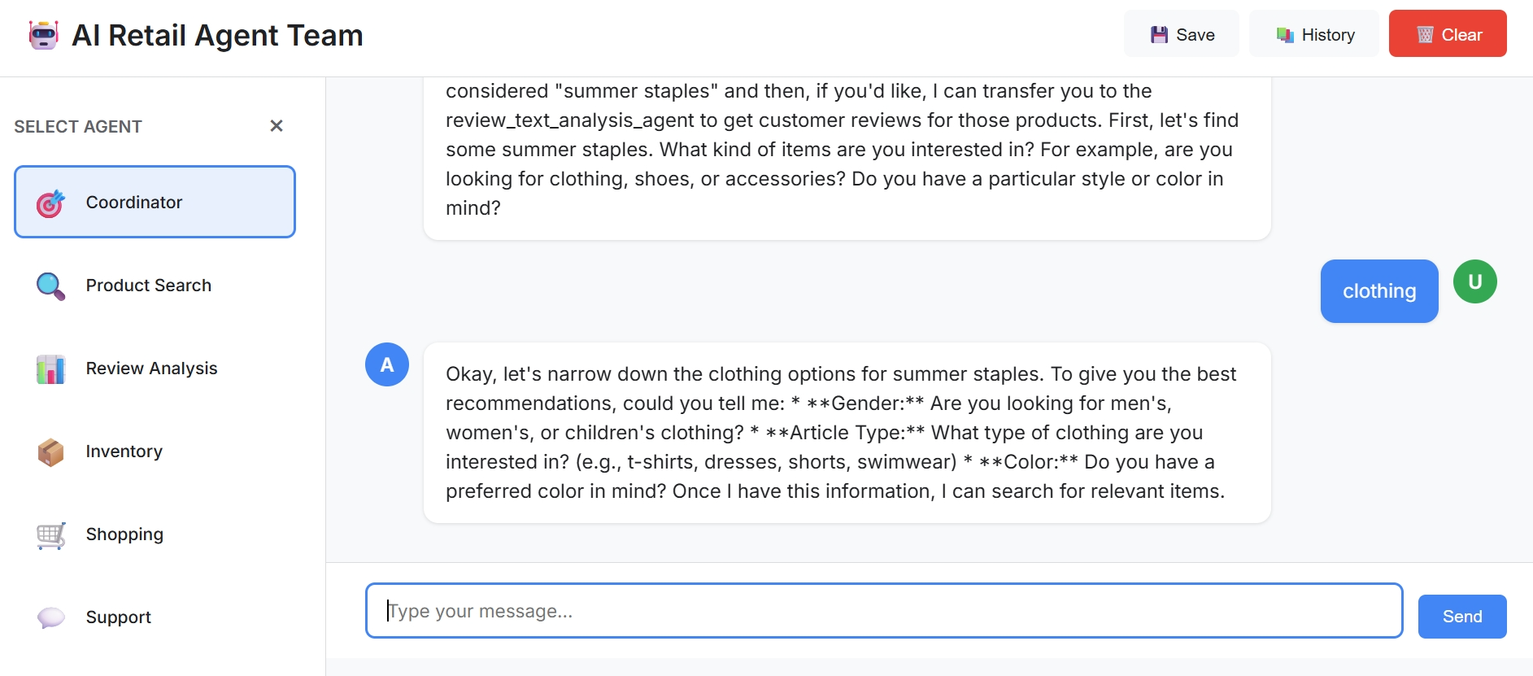Click the green user avatar U
This screenshot has width=1533, height=676.
[1474, 281]
